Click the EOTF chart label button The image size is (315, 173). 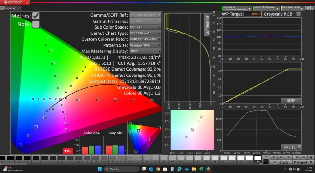pyautogui.click(x=291, y=100)
